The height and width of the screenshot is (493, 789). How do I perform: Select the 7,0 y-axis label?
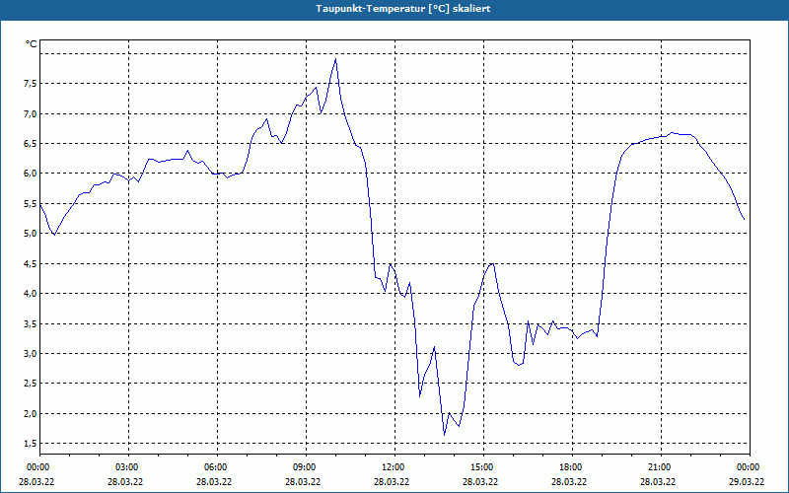[31, 114]
